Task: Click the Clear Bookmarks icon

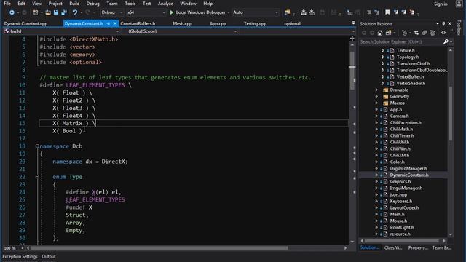Action: point(412,12)
